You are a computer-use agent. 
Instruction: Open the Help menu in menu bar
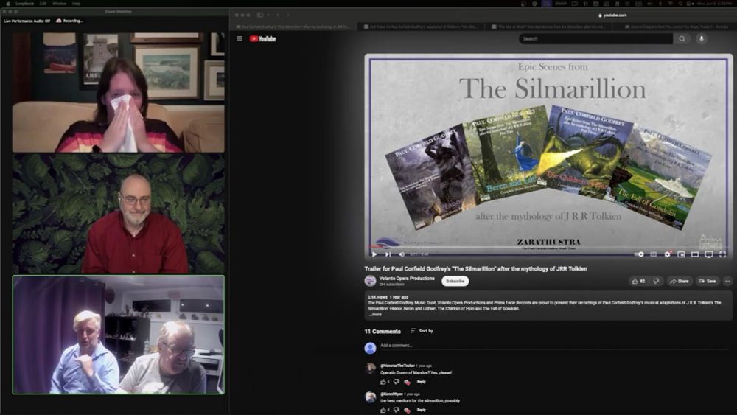tap(76, 3)
